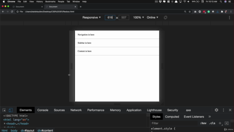Select the Styles sub-tab
This screenshot has height=132, width=234.
pyautogui.click(x=156, y=117)
